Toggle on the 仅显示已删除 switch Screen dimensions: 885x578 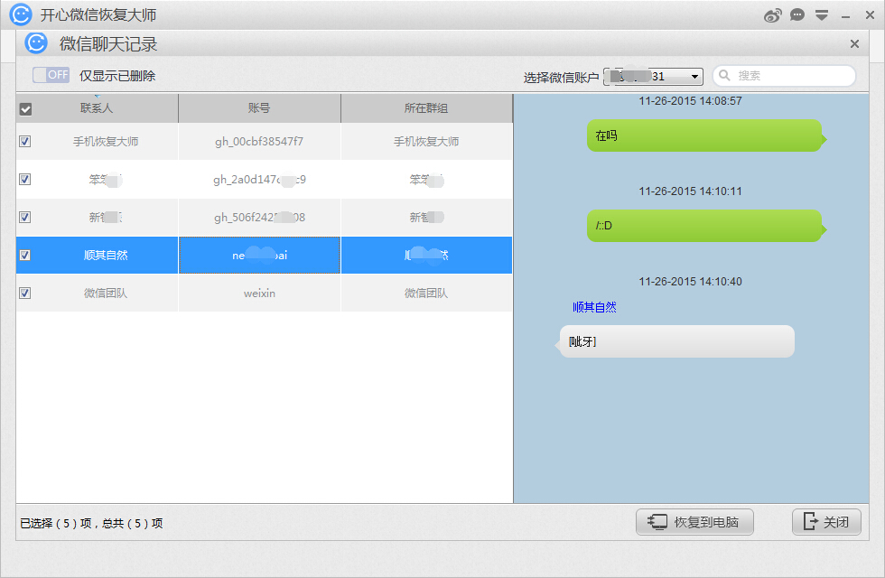pyautogui.click(x=50, y=75)
